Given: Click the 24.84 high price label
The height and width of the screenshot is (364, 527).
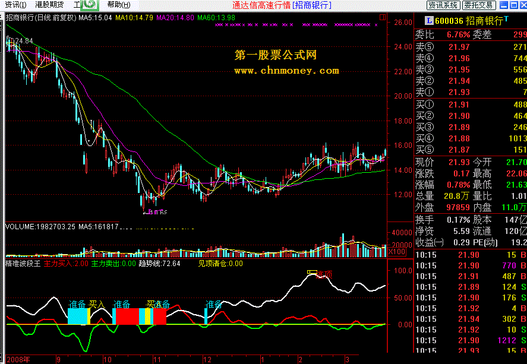Looking at the screenshot, I should (24, 41).
